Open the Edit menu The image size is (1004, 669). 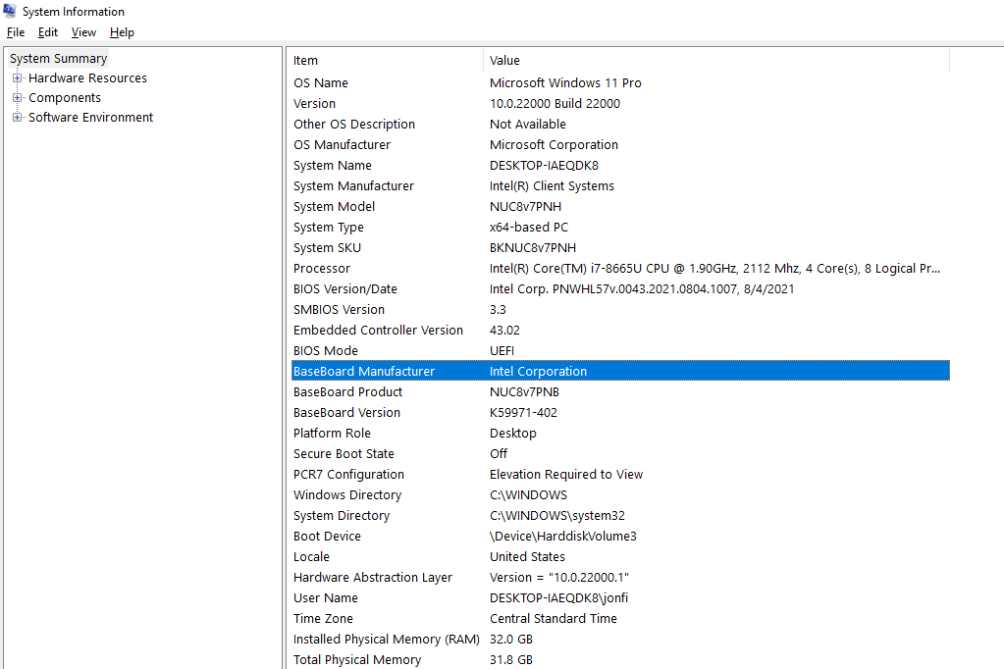[48, 32]
